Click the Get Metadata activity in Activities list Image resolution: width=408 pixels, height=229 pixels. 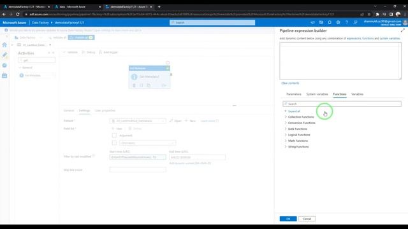click(36, 75)
